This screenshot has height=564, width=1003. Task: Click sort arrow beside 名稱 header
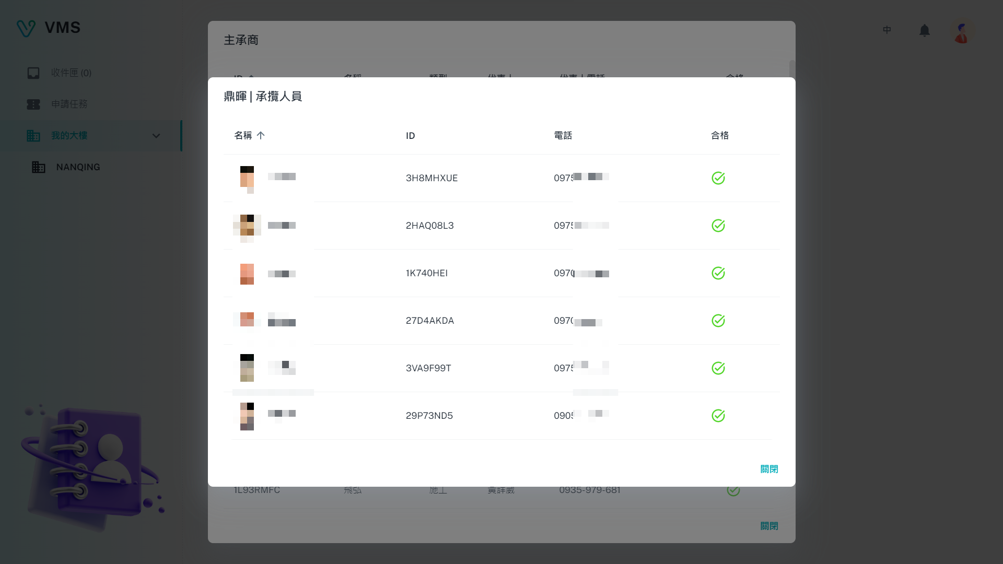[x=261, y=135]
